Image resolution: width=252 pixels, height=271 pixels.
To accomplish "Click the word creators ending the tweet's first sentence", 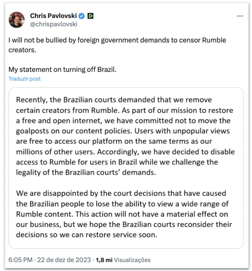I will click(22, 50).
